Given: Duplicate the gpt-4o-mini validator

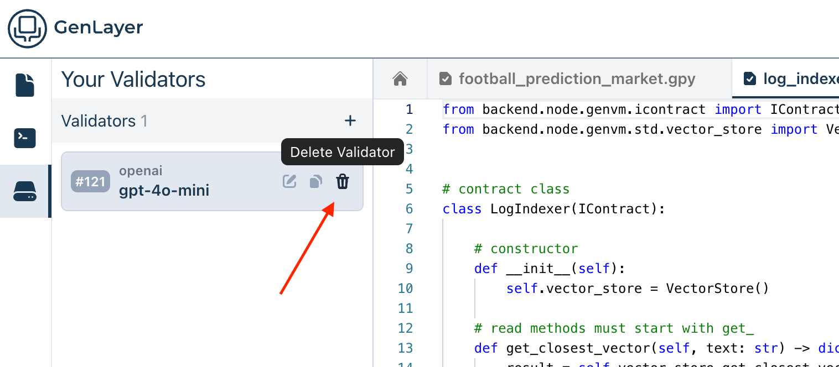Looking at the screenshot, I should [x=315, y=181].
